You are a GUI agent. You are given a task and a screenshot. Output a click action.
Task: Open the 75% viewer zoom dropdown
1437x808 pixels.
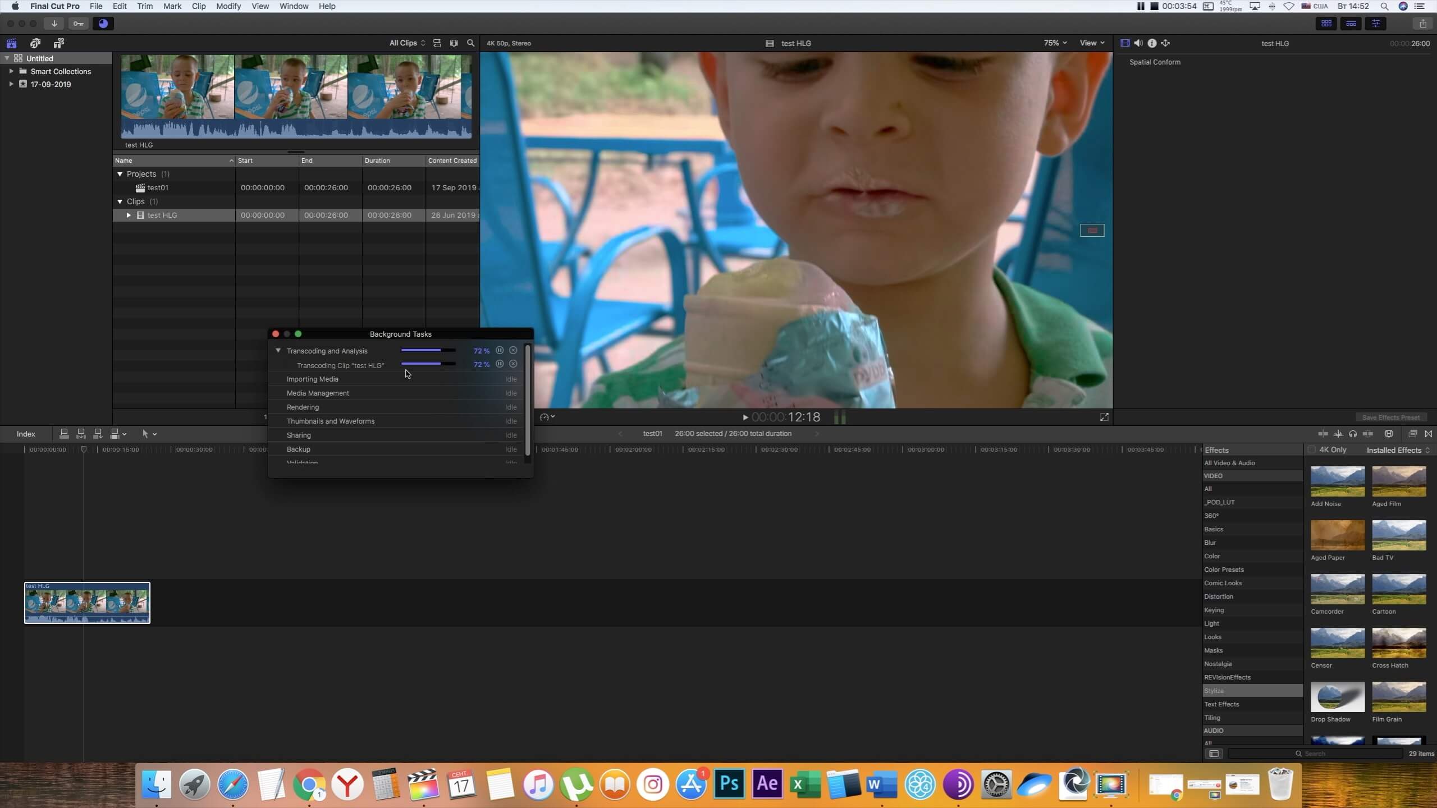click(x=1055, y=43)
